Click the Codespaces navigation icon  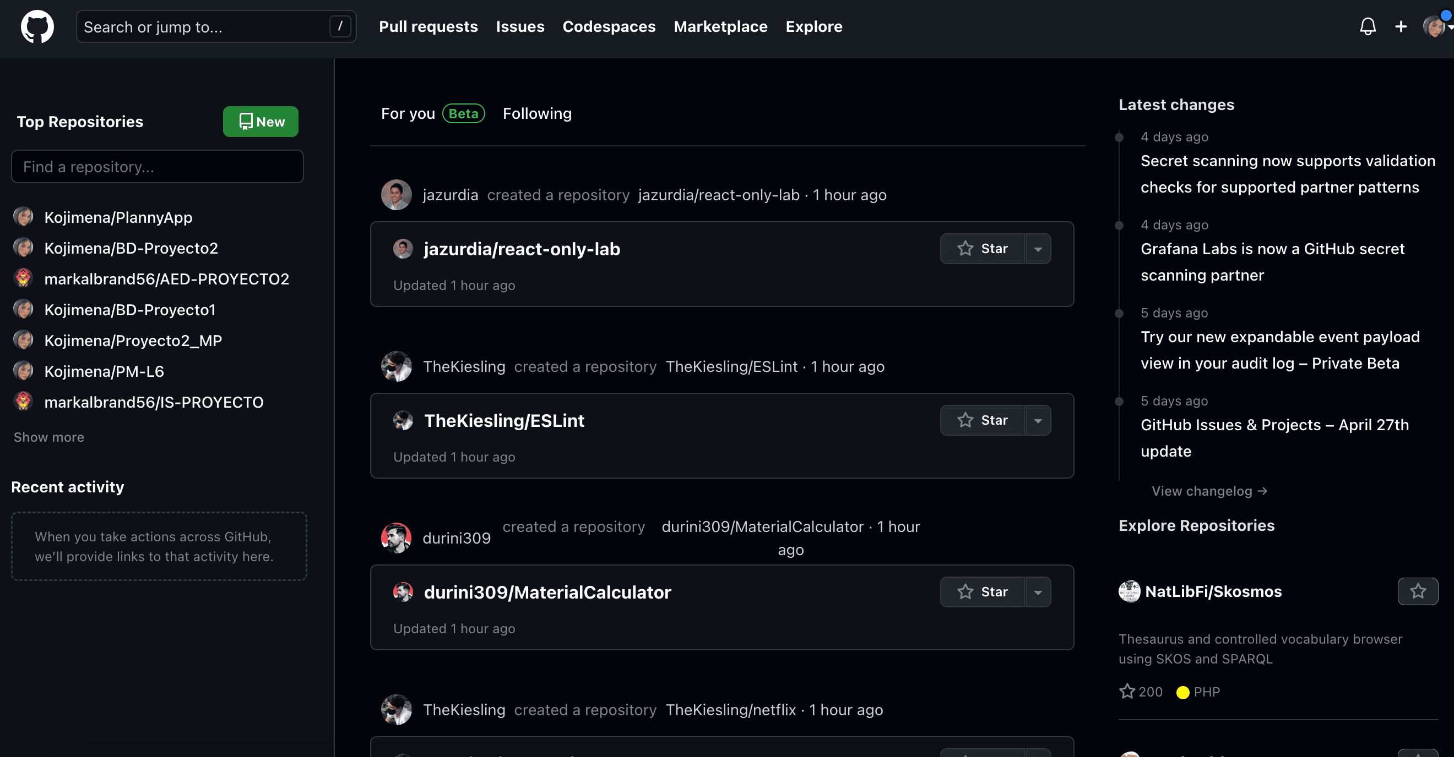tap(609, 27)
